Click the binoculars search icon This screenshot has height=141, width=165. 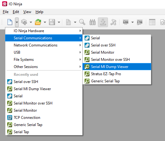(92, 22)
